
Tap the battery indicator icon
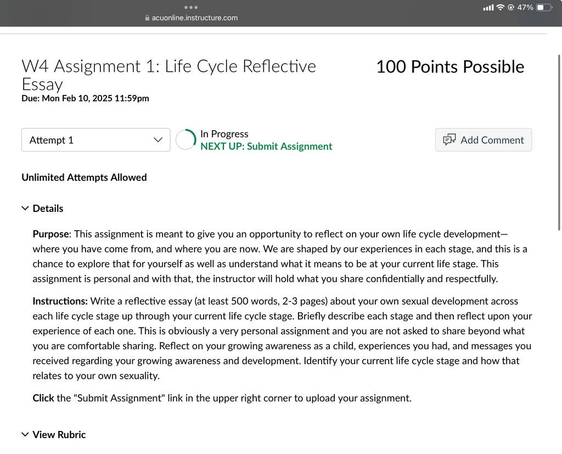[x=544, y=7]
